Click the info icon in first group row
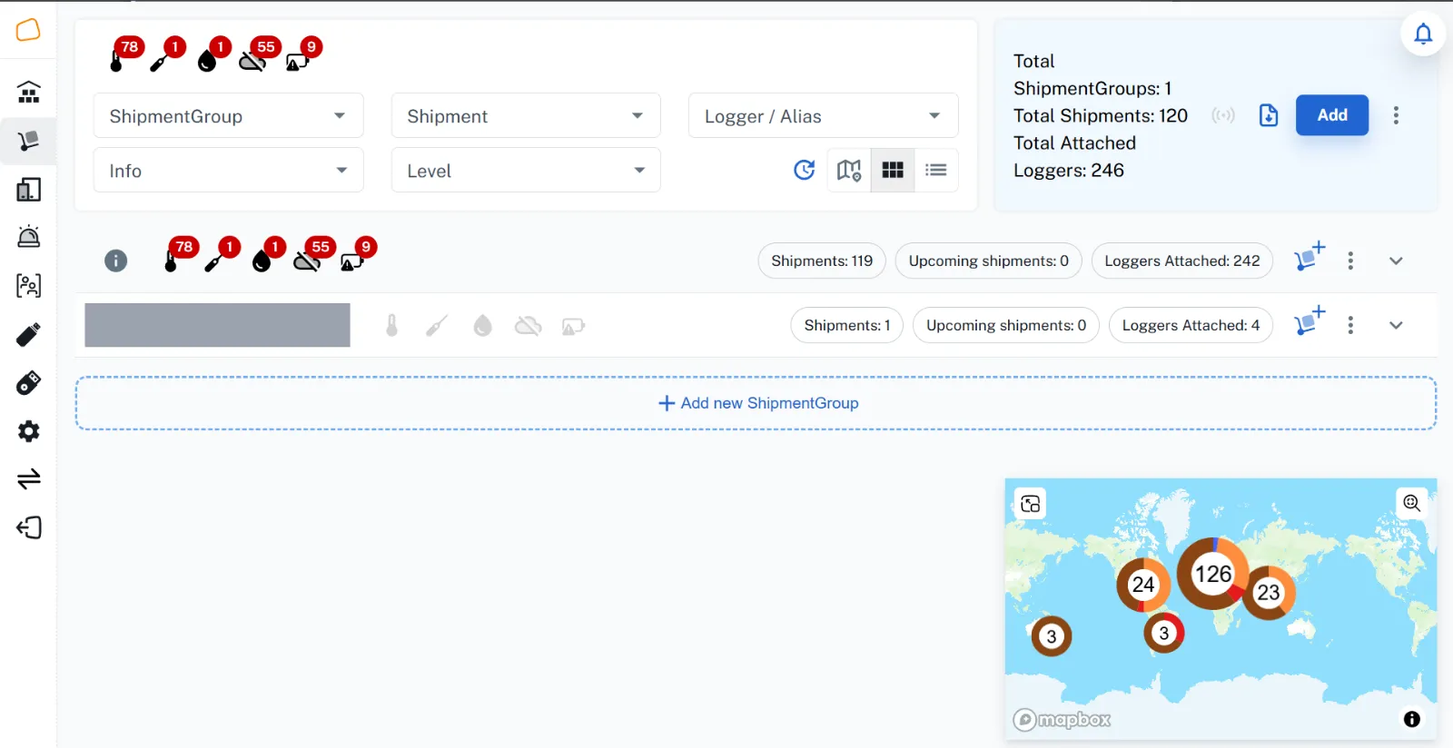This screenshot has width=1453, height=748. pyautogui.click(x=115, y=261)
